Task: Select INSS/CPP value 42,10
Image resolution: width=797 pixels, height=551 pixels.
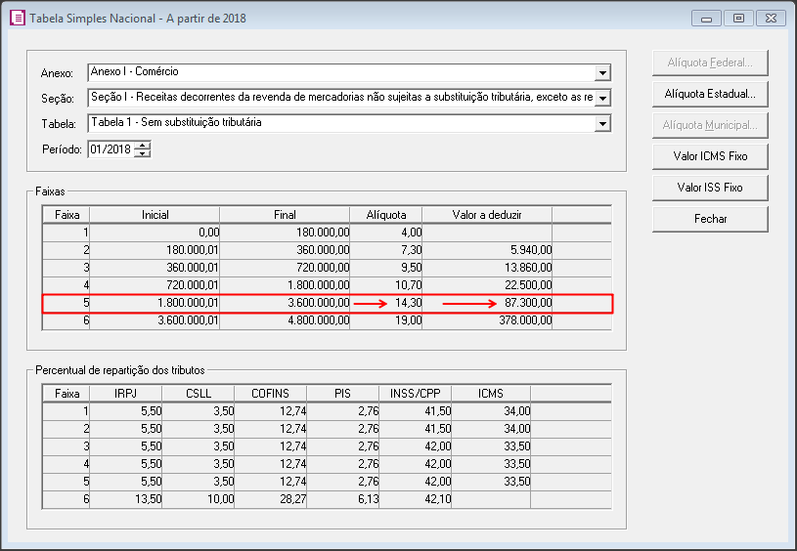Action: [x=416, y=499]
